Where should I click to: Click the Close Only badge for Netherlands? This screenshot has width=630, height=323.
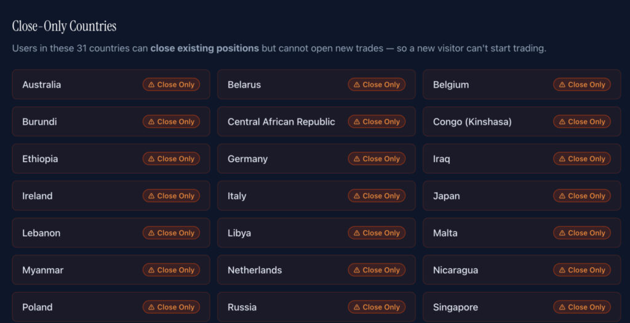click(x=377, y=270)
